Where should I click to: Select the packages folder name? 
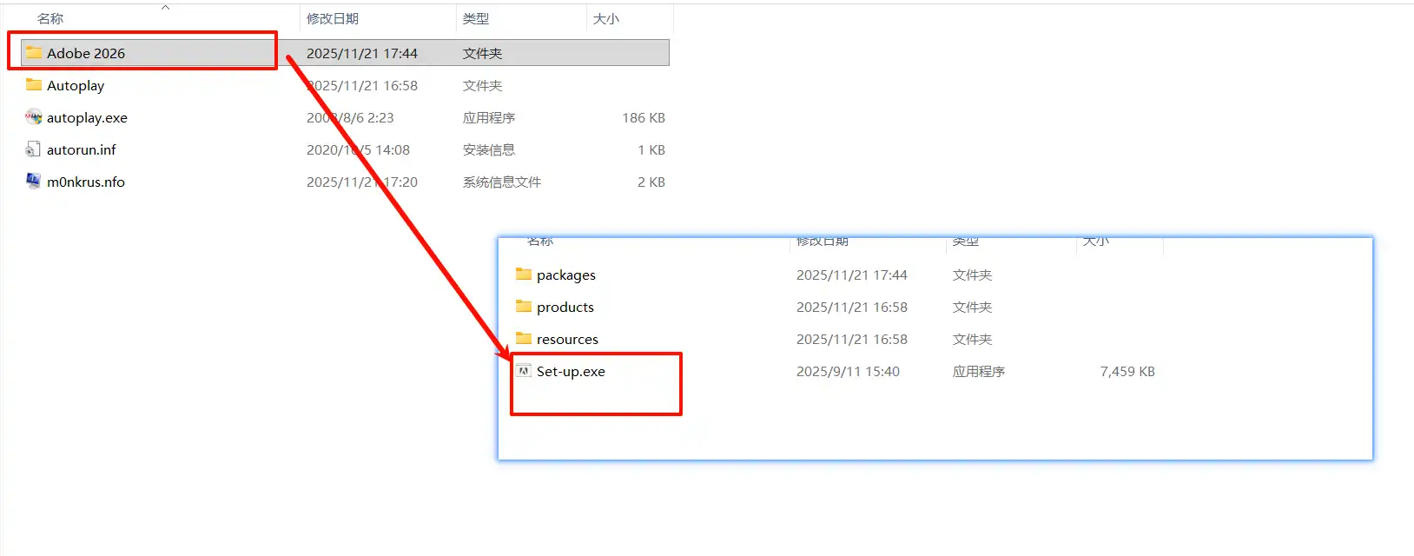click(x=566, y=275)
